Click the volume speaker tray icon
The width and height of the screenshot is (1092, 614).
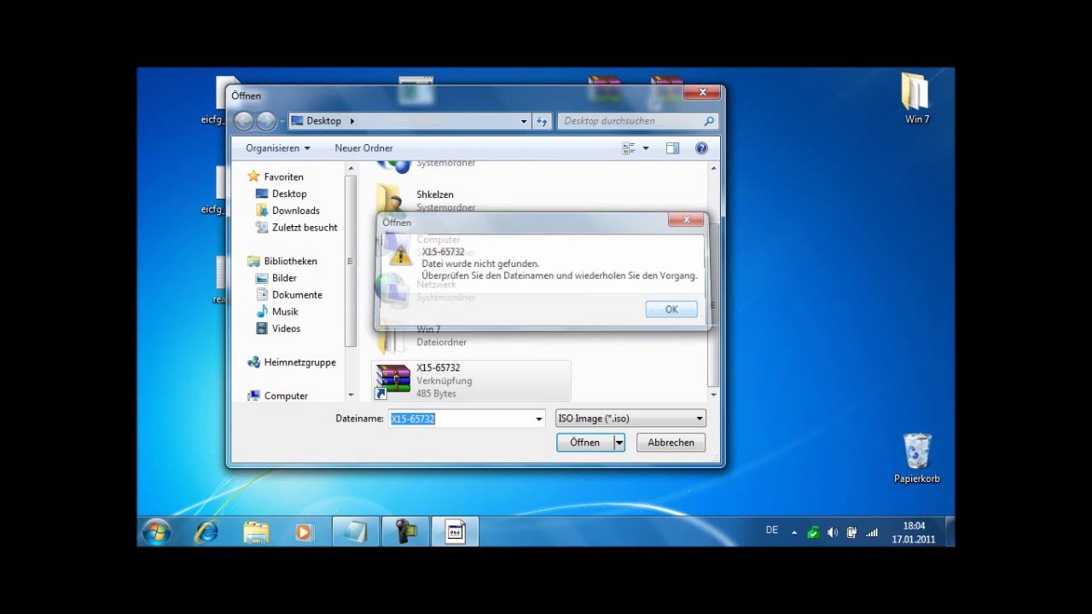[x=833, y=533]
